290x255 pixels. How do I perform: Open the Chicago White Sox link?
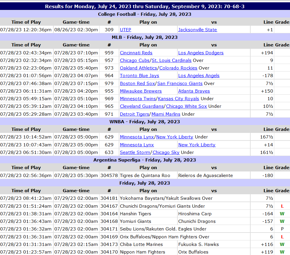pyautogui.click(x=186, y=106)
